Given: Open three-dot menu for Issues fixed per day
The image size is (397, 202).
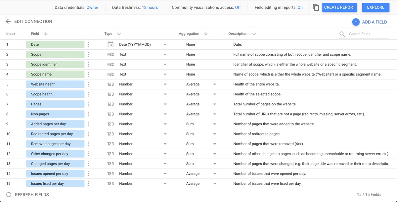Looking at the screenshot, I should point(88,183).
